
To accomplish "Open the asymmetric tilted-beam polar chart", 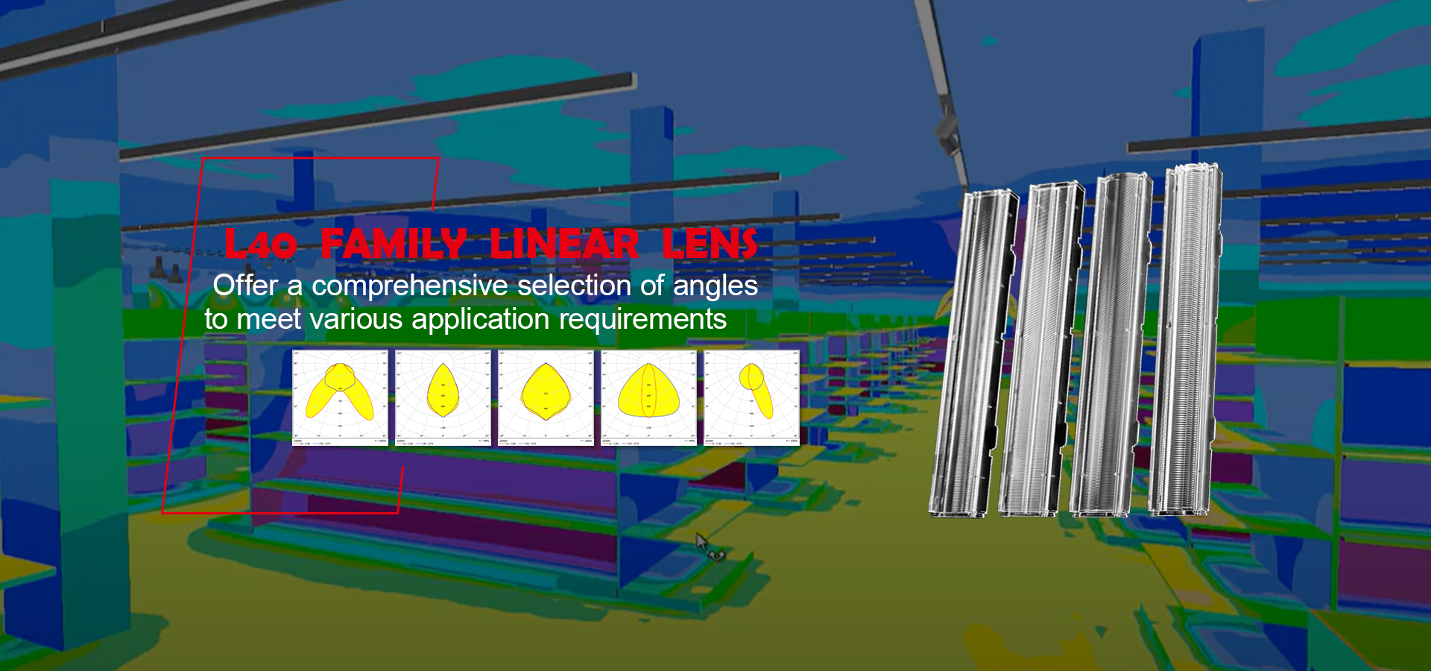I will tap(751, 397).
